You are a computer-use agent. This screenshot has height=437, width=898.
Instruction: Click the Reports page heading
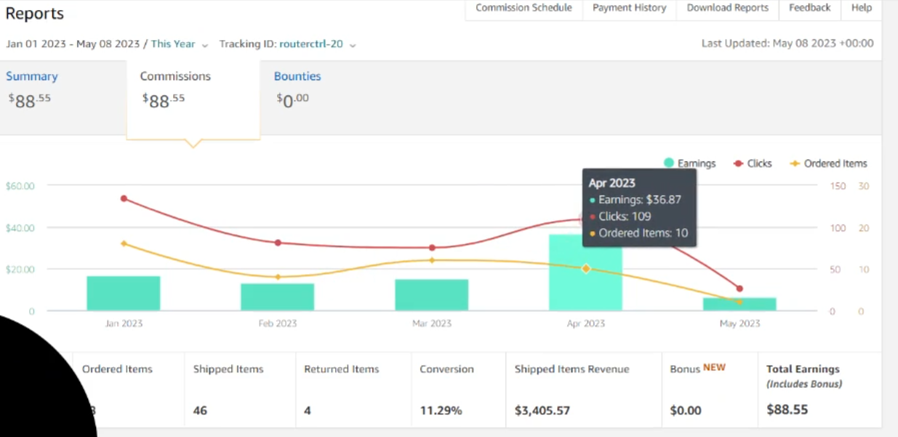(x=35, y=13)
